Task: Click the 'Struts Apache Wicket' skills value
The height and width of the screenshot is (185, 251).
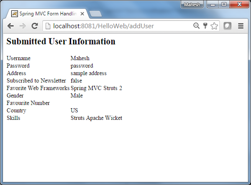Action: coord(96,118)
